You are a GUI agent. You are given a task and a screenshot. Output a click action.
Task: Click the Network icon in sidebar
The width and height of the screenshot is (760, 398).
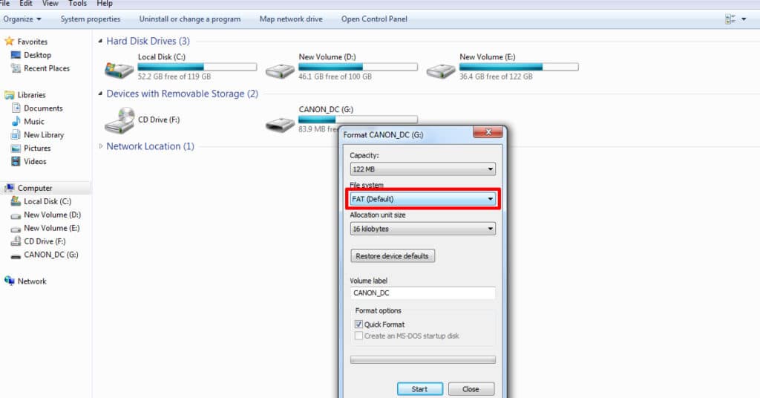tap(9, 281)
